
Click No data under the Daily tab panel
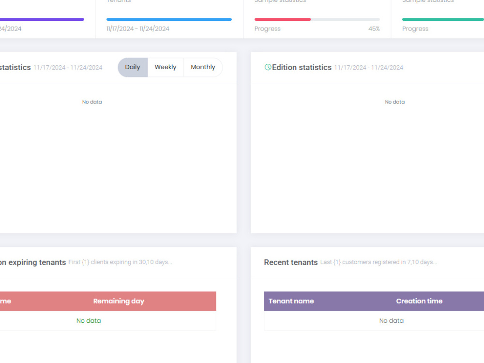[92, 102]
